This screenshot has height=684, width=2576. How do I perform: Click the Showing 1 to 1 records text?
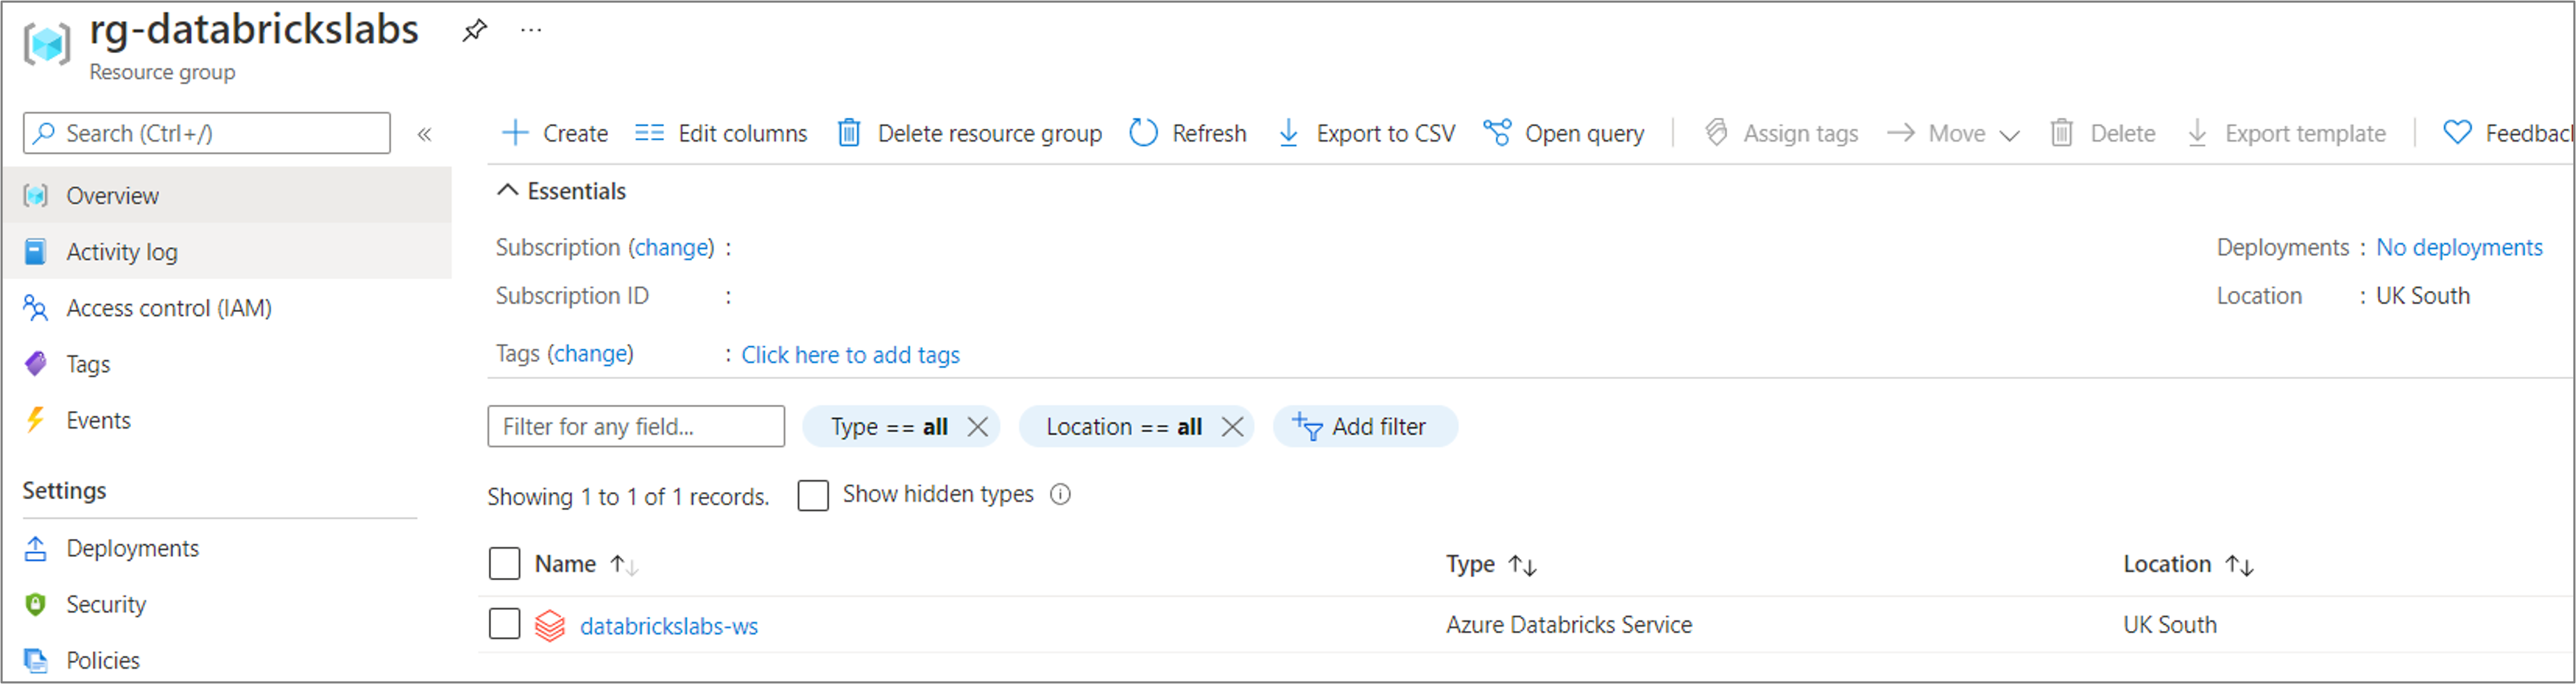(x=628, y=496)
